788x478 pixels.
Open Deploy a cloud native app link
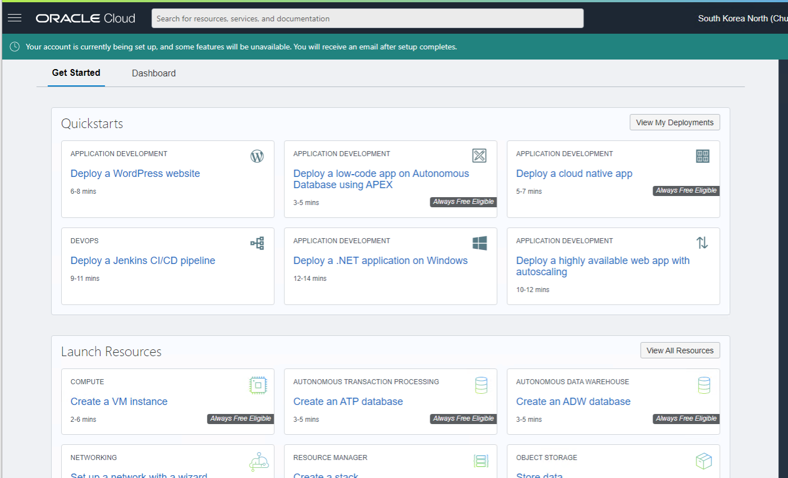pyautogui.click(x=574, y=174)
